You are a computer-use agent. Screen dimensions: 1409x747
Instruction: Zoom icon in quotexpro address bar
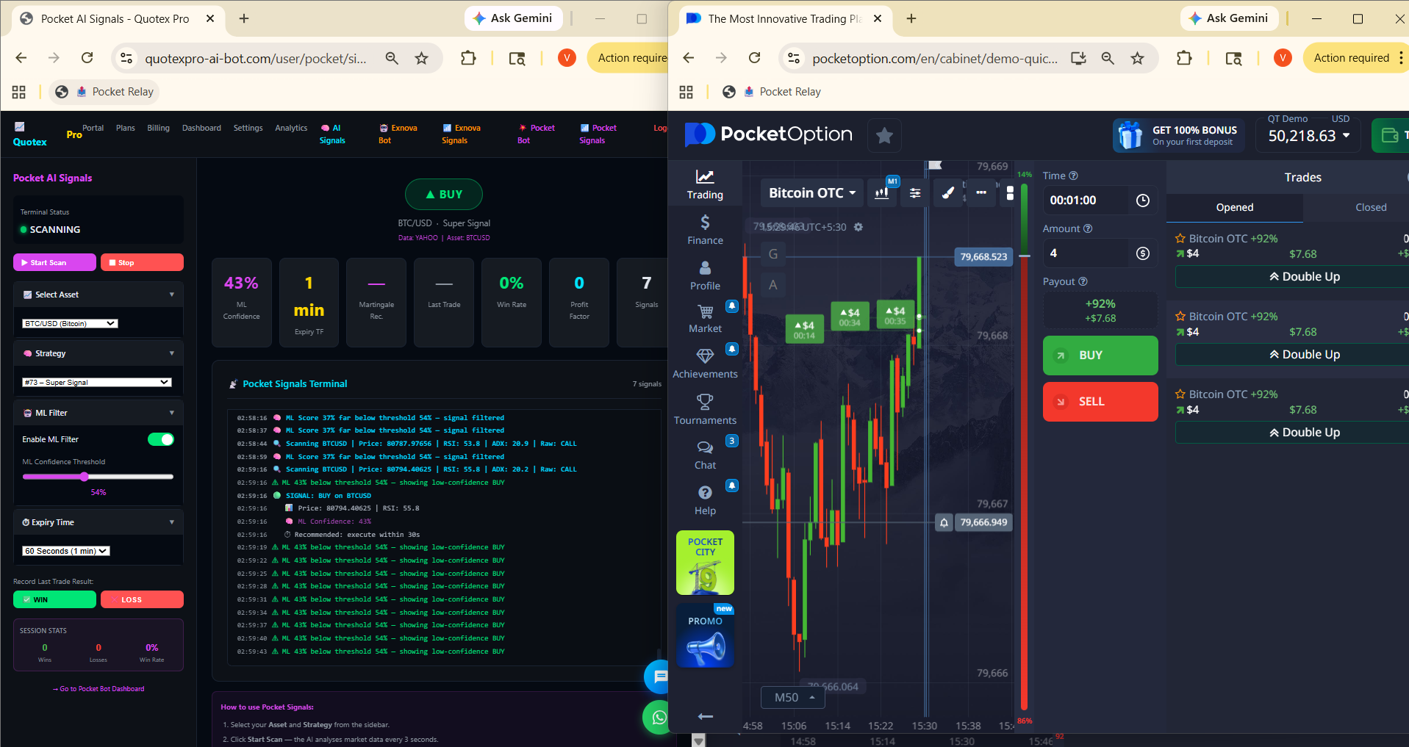(392, 58)
